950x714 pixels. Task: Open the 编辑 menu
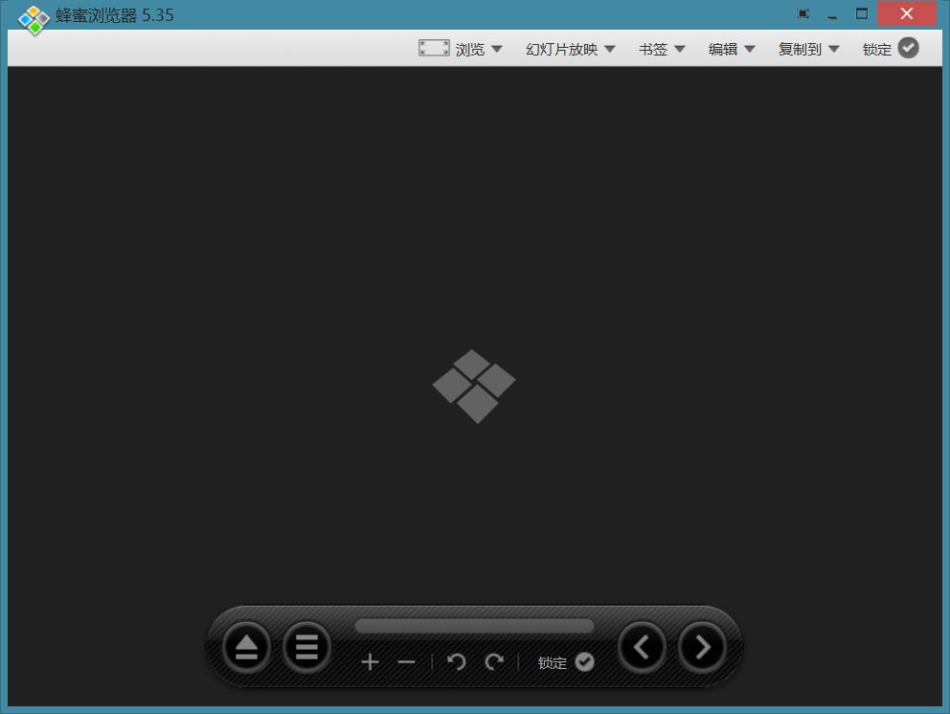click(x=732, y=49)
